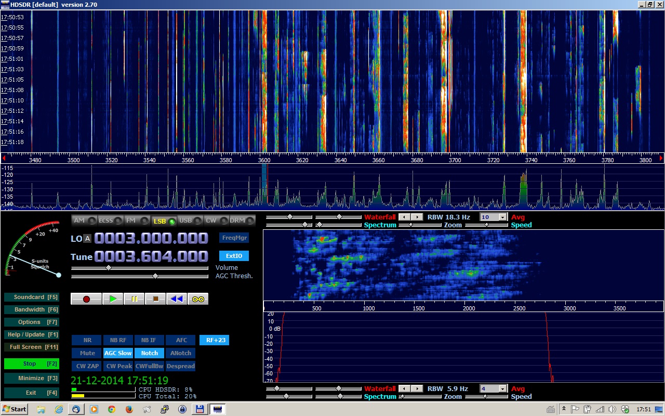Click the left arrow beside upper RBW
The image size is (665, 416).
coord(404,217)
